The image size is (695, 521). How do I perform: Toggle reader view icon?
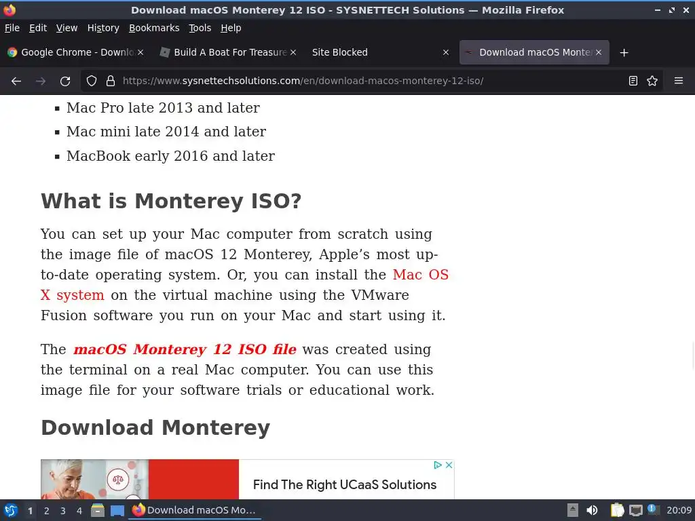click(x=633, y=81)
